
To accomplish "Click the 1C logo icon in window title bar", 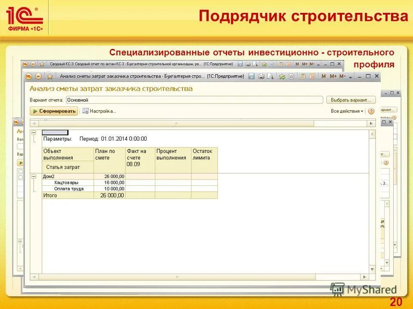I will [x=29, y=76].
